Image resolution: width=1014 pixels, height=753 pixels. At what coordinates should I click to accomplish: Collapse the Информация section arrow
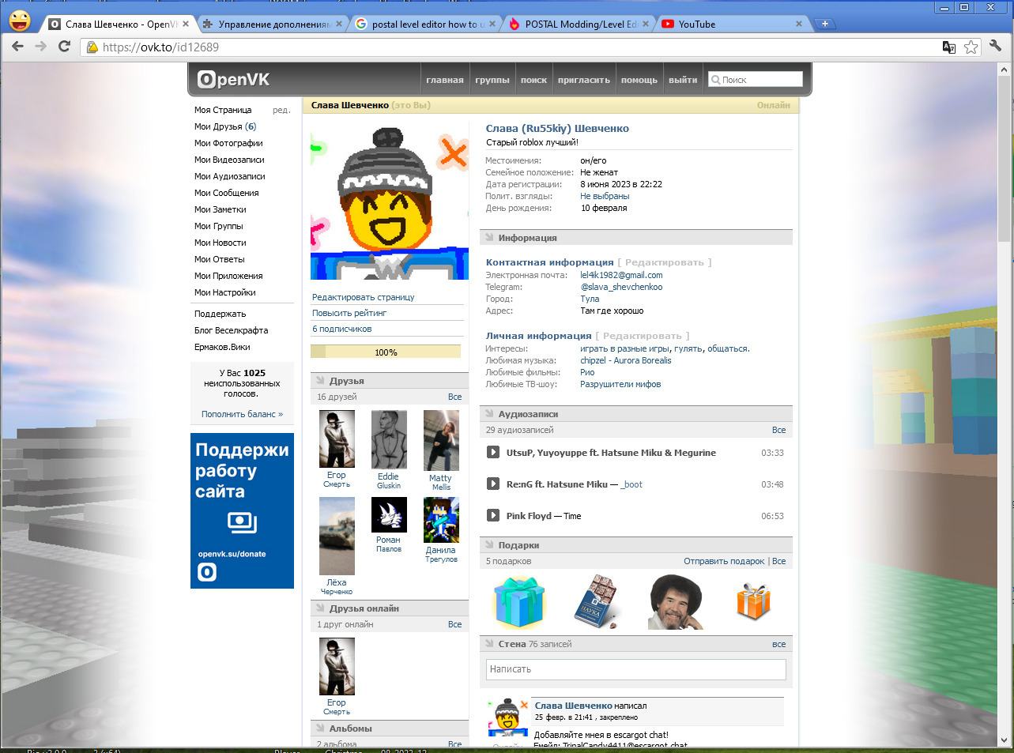point(490,238)
